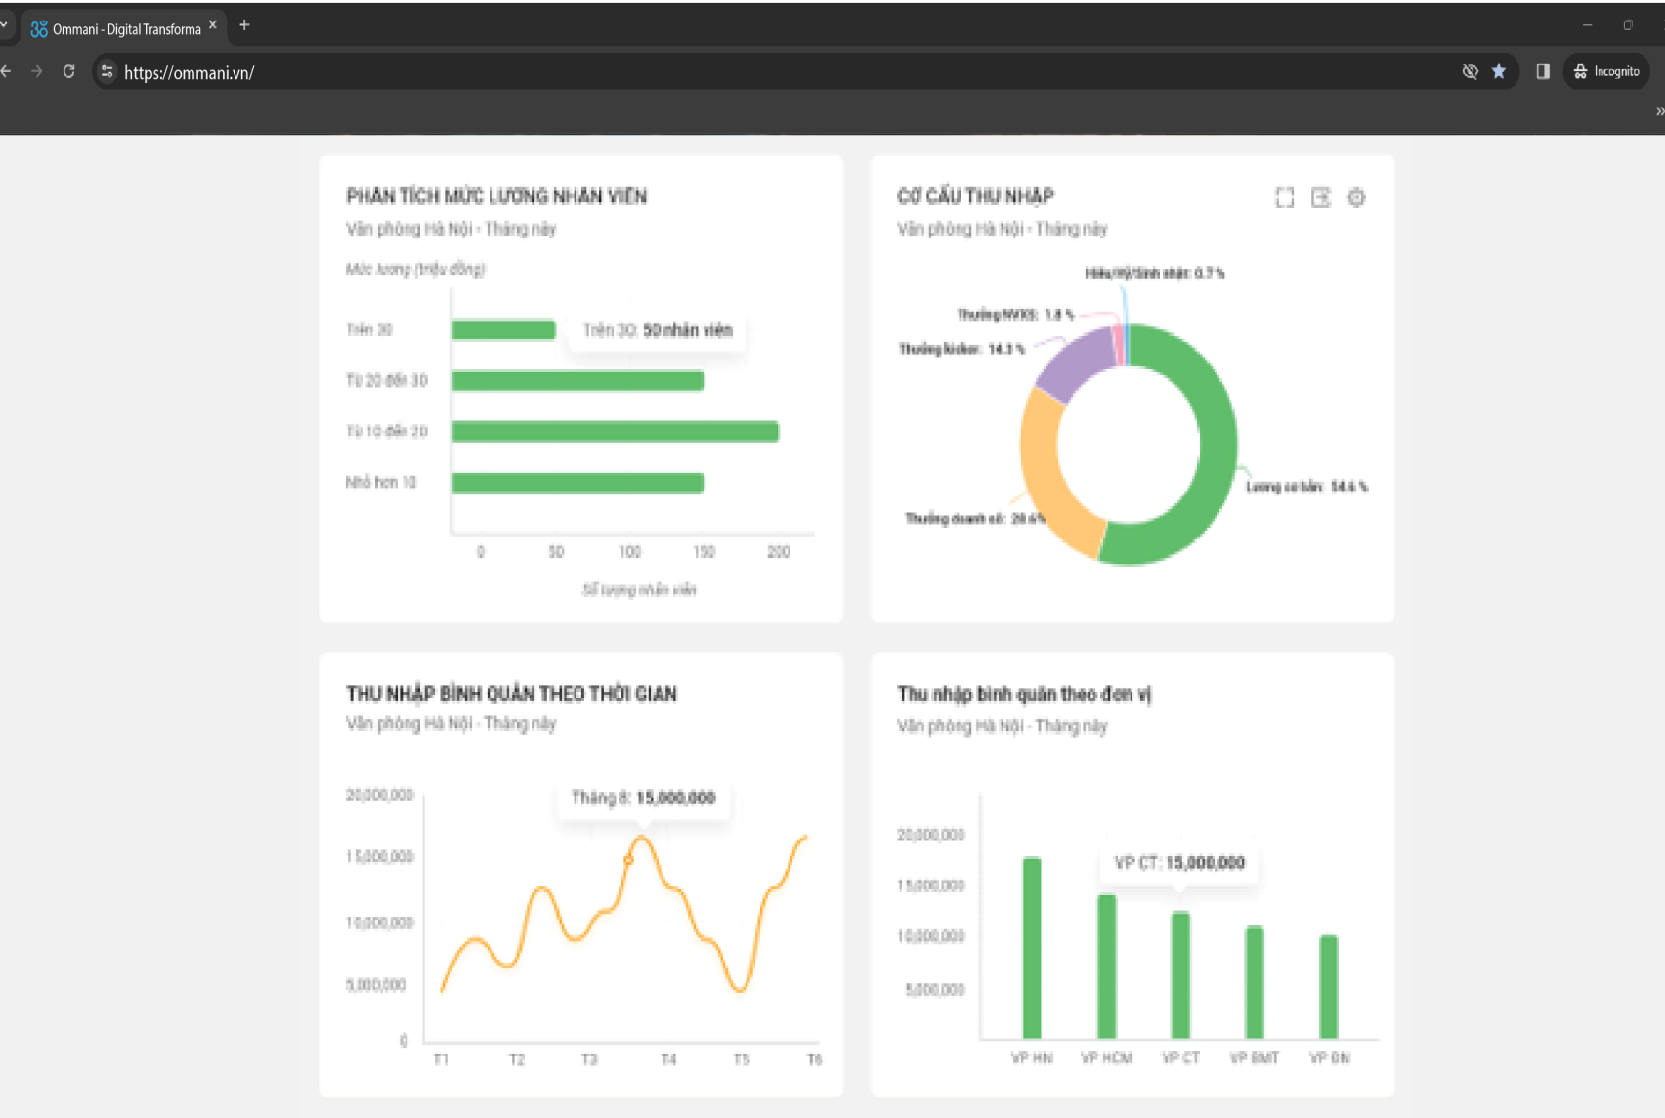Close the Ommani tab
The image size is (1665, 1118).
[213, 25]
